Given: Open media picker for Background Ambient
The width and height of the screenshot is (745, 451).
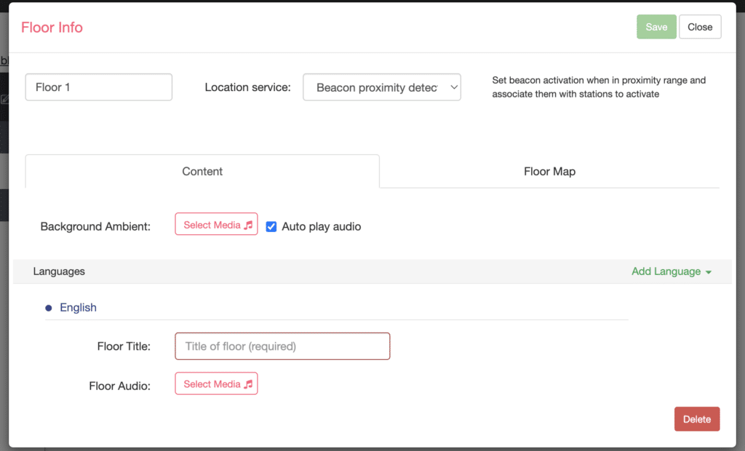Looking at the screenshot, I should click(216, 224).
